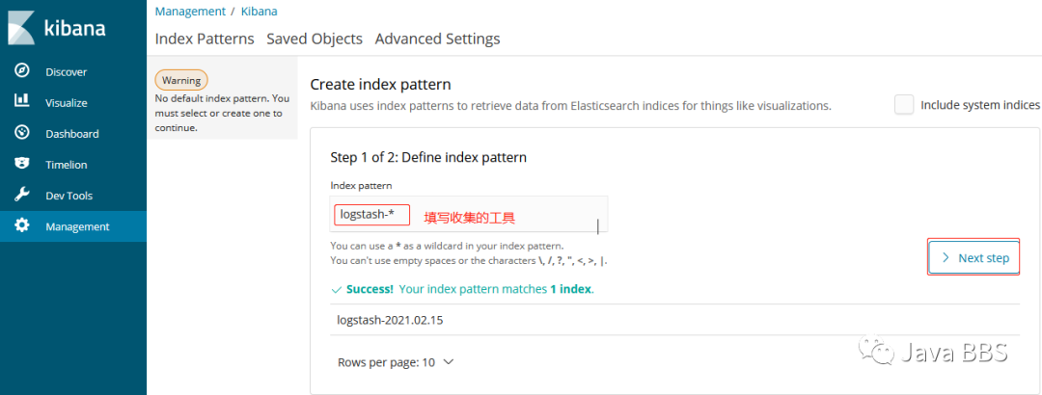Image resolution: width=1042 pixels, height=395 pixels.
Task: Select the Visualize label in sidebar
Action: (67, 103)
